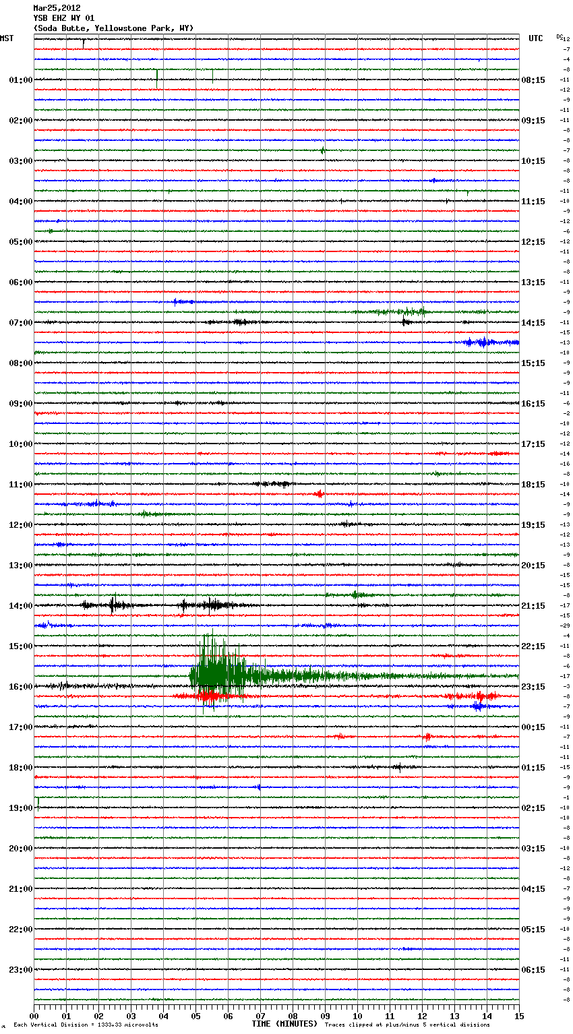Select the 04:15 UTC row label
573x1034 pixels.
click(533, 889)
